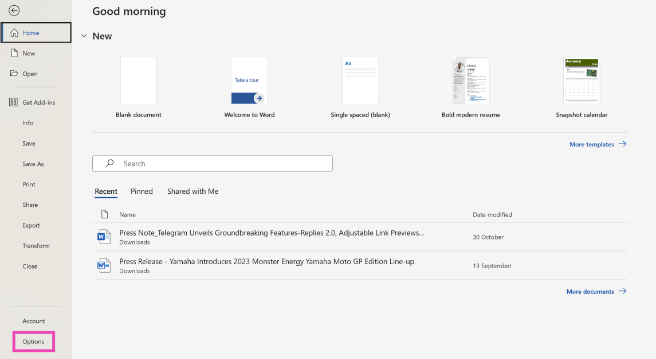Viewport: 656px width, 359px height.
Task: Click the magnifier icon in search box
Action: [109, 163]
